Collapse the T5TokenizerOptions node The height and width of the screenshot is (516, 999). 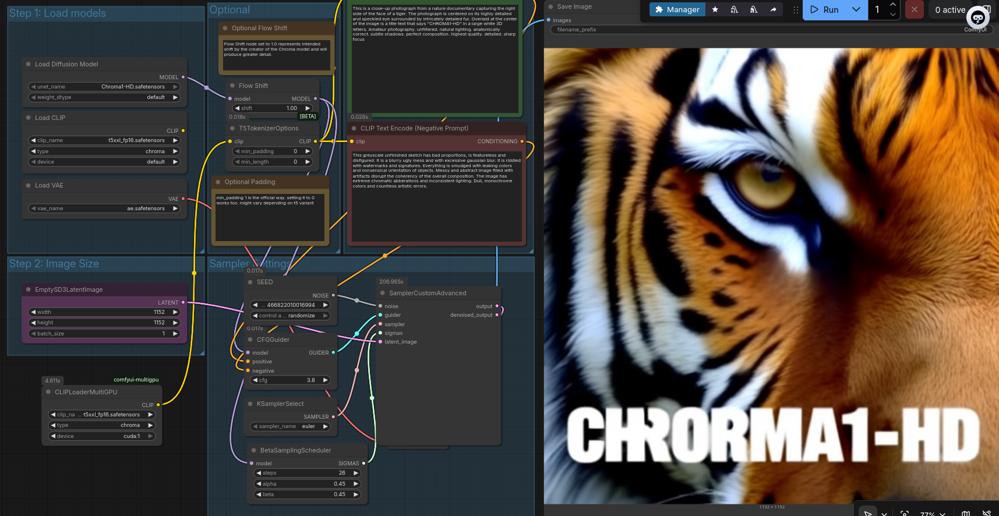[232, 128]
